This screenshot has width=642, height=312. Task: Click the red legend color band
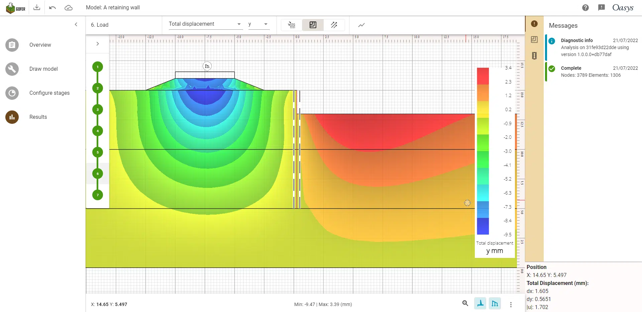pyautogui.click(x=483, y=76)
